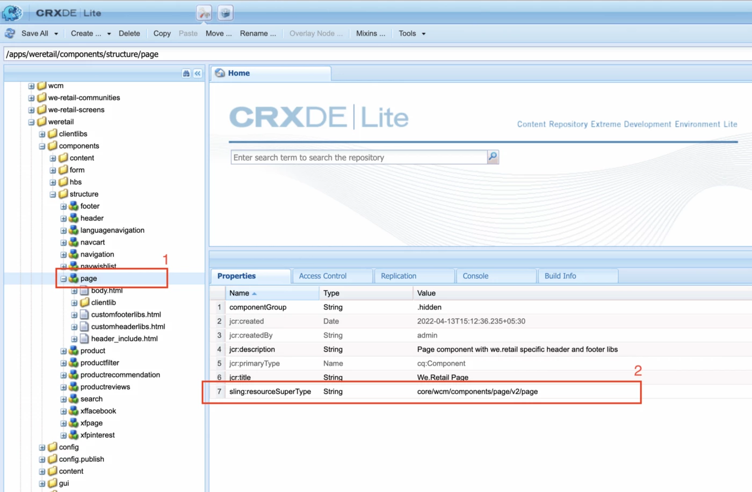Open the package icon in header
This screenshot has width=752, height=492.
pos(226,13)
